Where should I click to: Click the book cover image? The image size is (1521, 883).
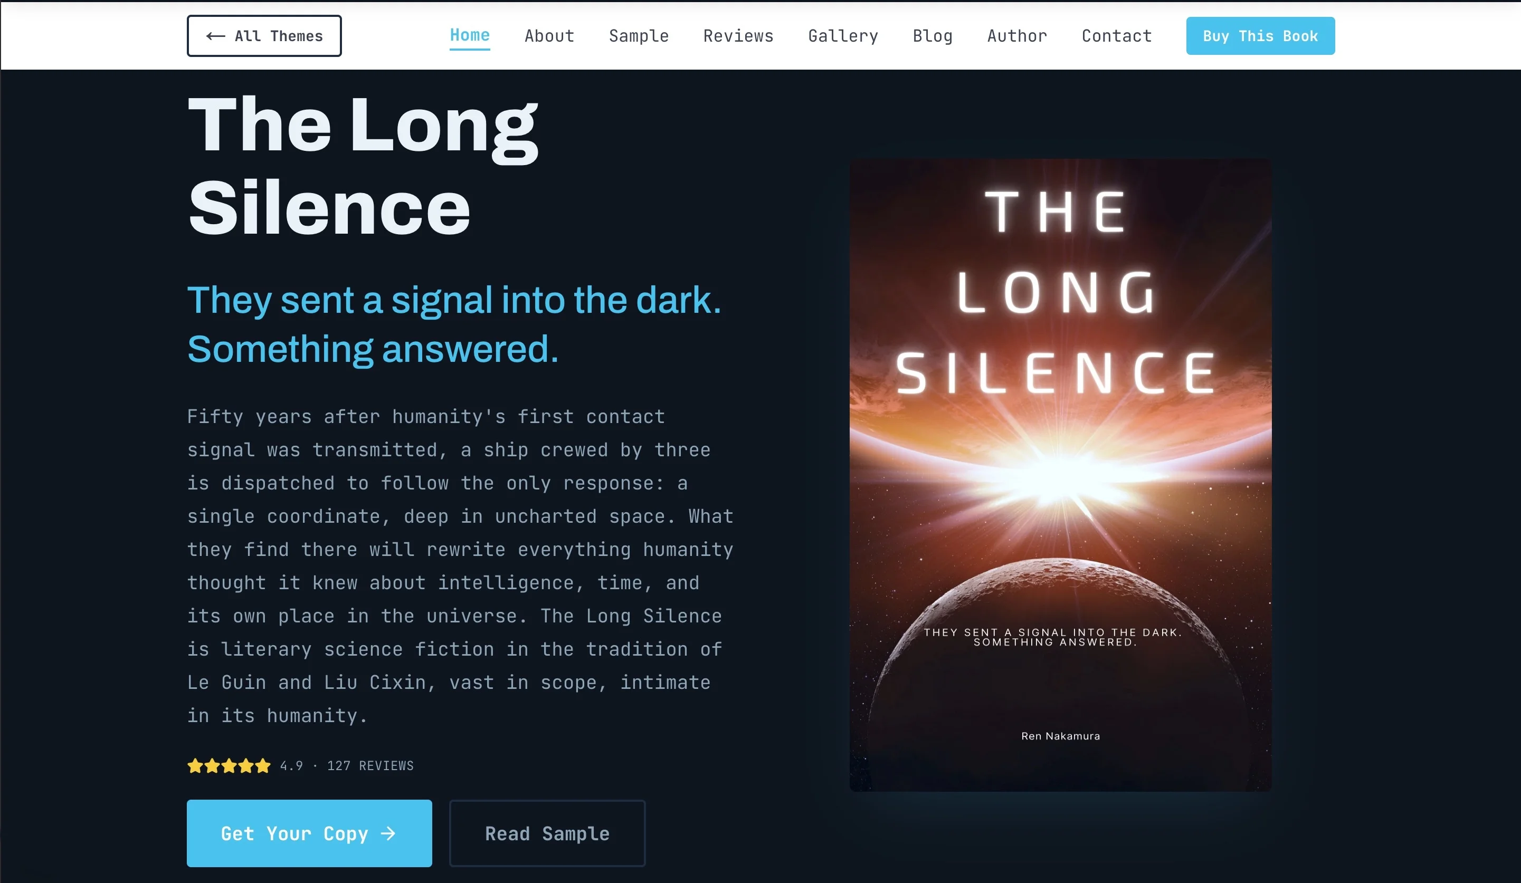pyautogui.click(x=1060, y=475)
